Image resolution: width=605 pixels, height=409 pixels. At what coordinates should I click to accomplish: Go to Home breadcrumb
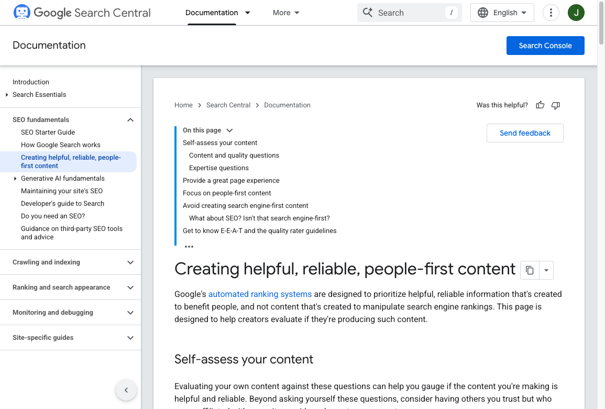pos(183,105)
